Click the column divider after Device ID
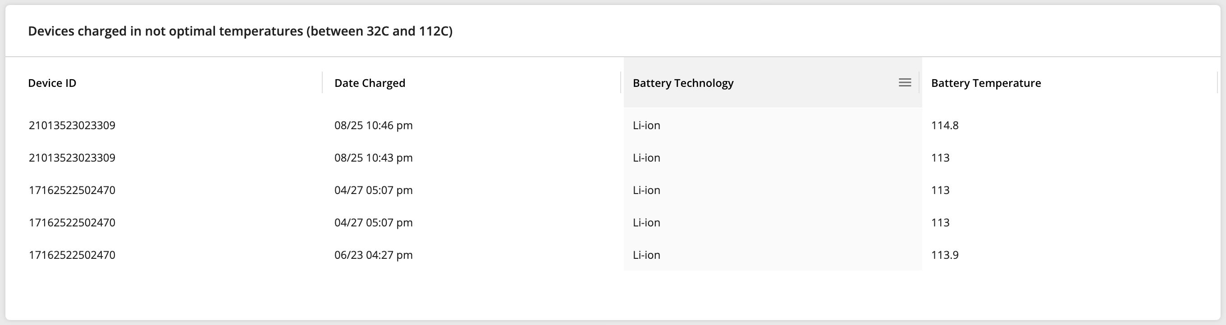Viewport: 1226px width, 325px height. tap(322, 83)
